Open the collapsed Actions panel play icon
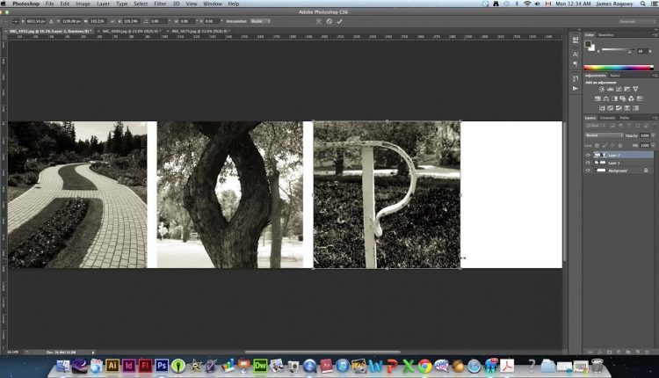This screenshot has width=659, height=378. coord(576,89)
